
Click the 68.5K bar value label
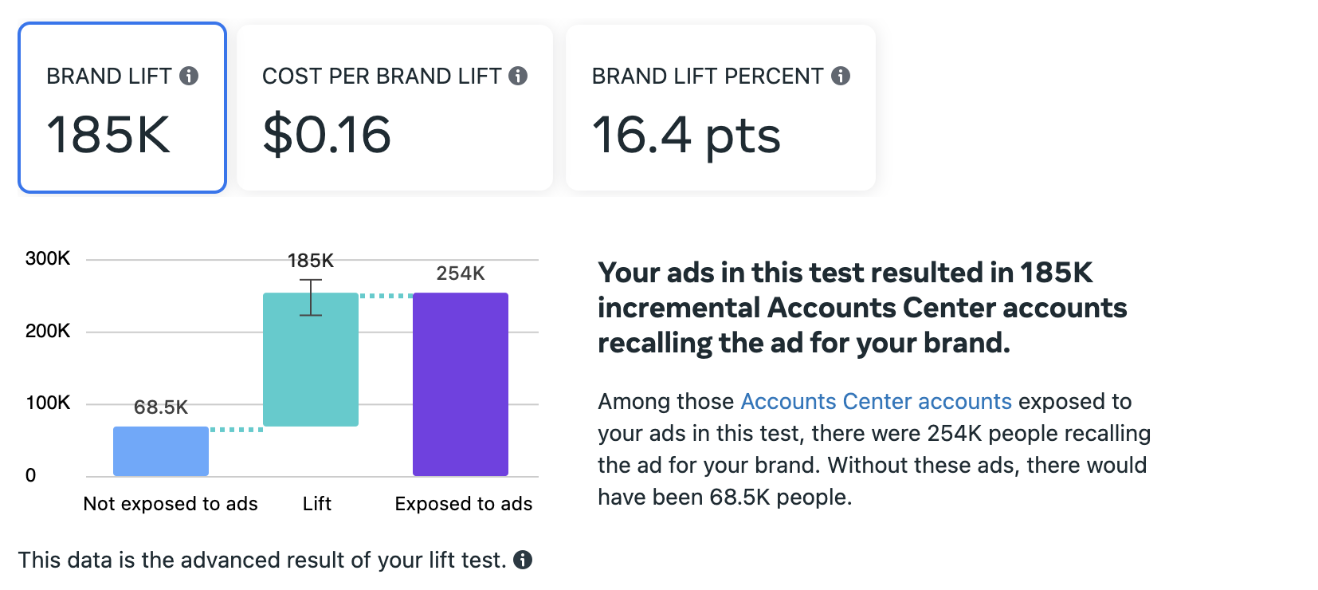[x=161, y=407]
